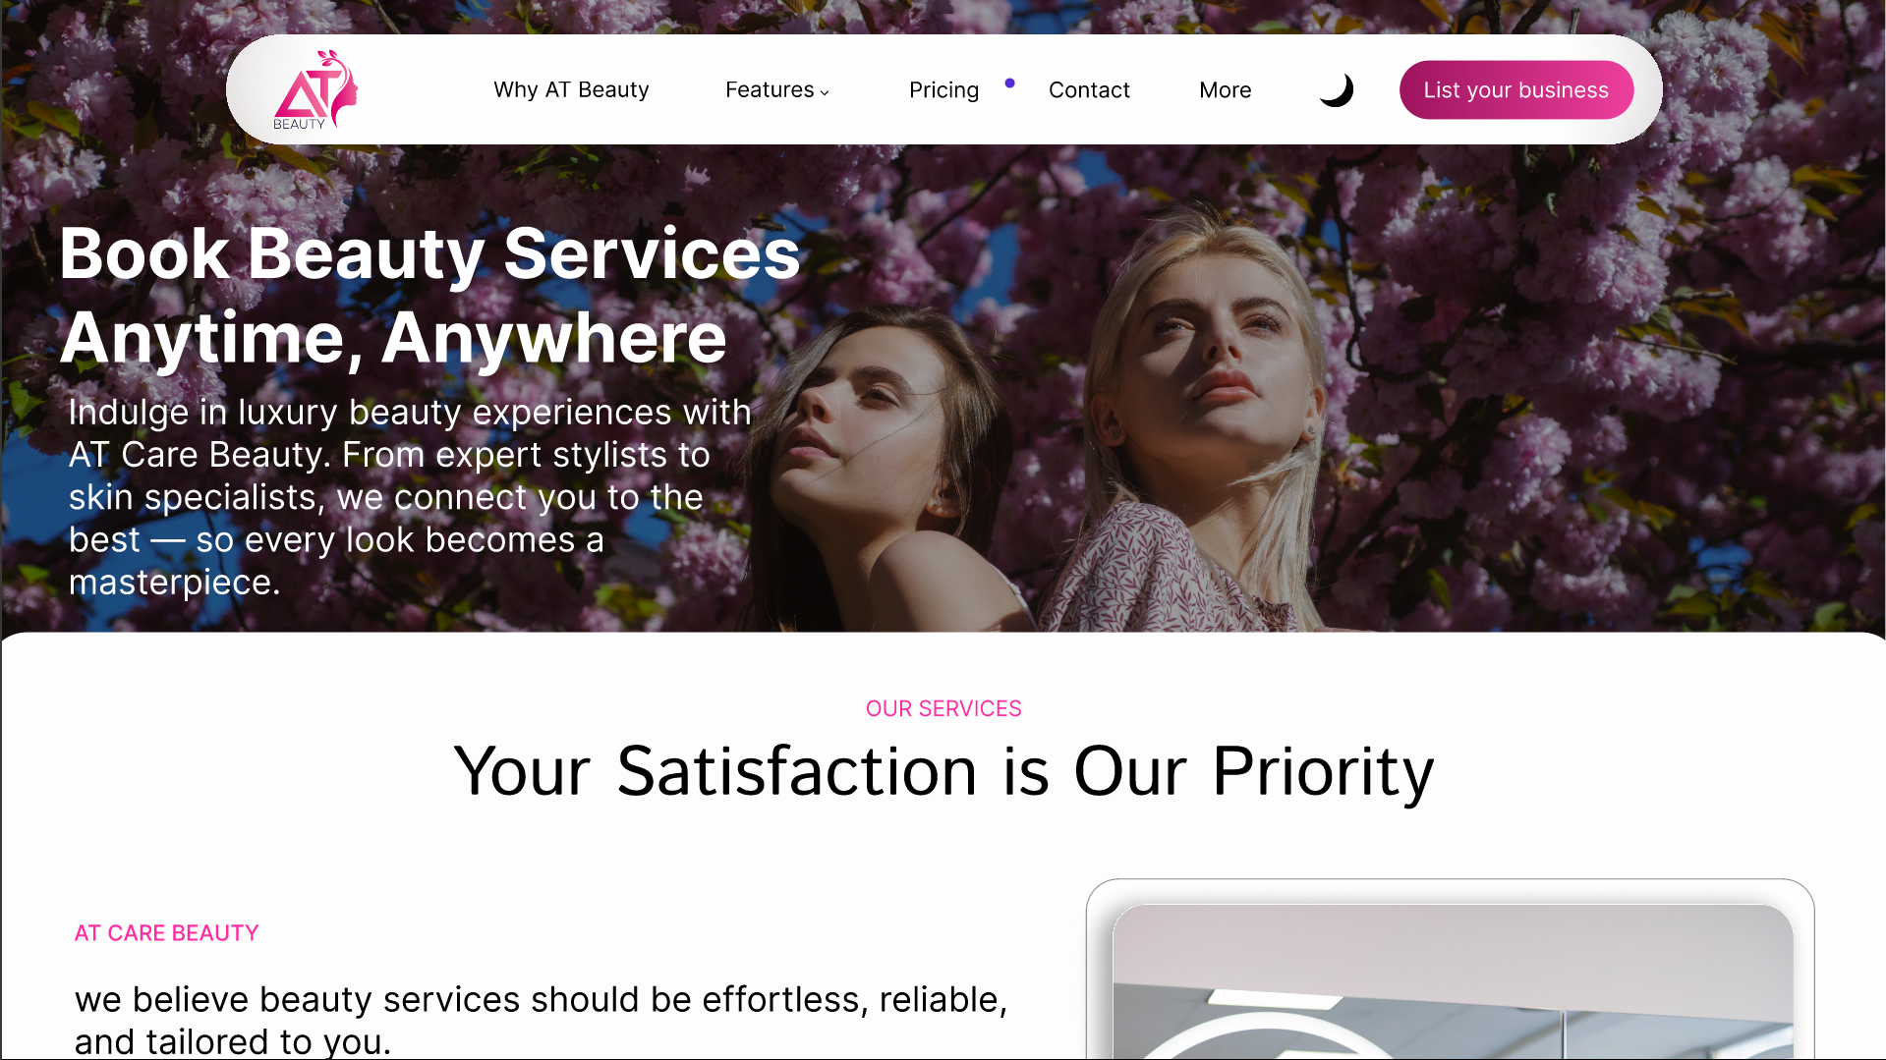This screenshot has width=1886, height=1060.
Task: Click the AT Beauty logo
Action: tap(315, 89)
